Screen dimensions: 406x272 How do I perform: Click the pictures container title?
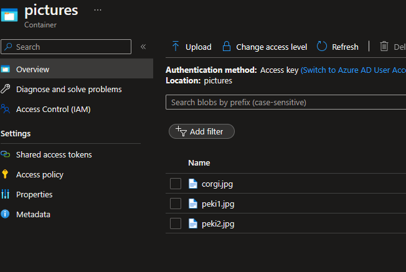[x=51, y=11]
